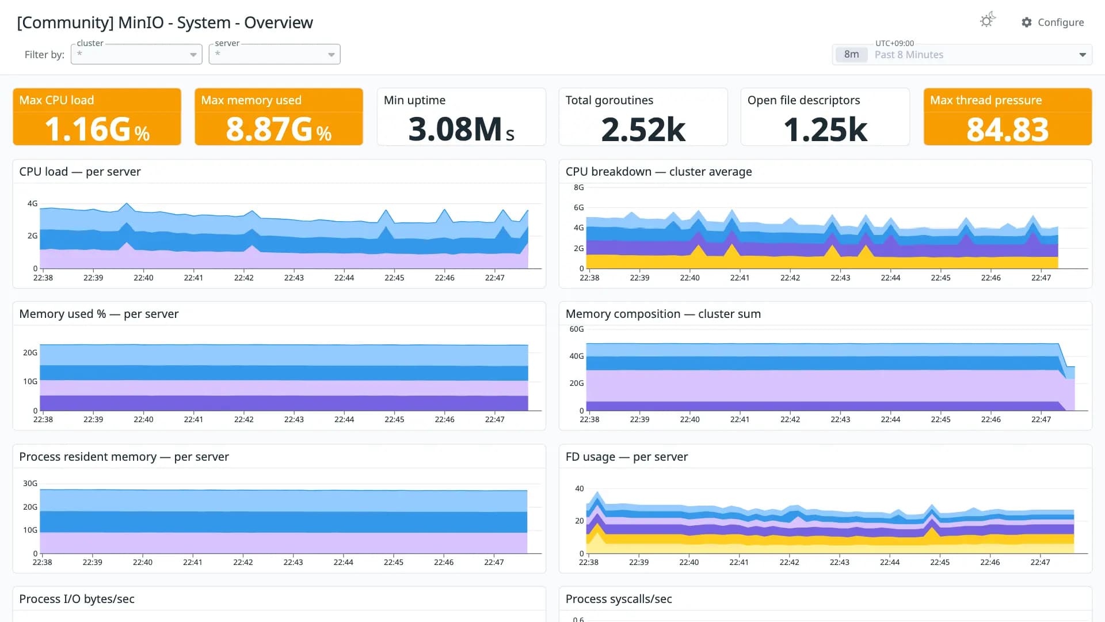This screenshot has width=1105, height=622.
Task: Click the 2.52k goroutines value
Action: pyautogui.click(x=643, y=130)
